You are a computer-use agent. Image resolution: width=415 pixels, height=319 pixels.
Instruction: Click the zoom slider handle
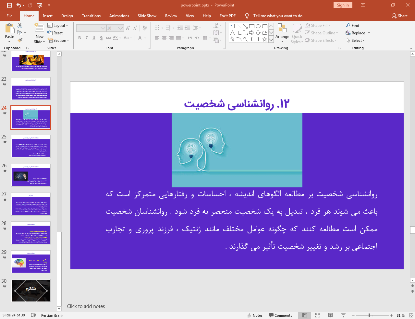coord(369,315)
